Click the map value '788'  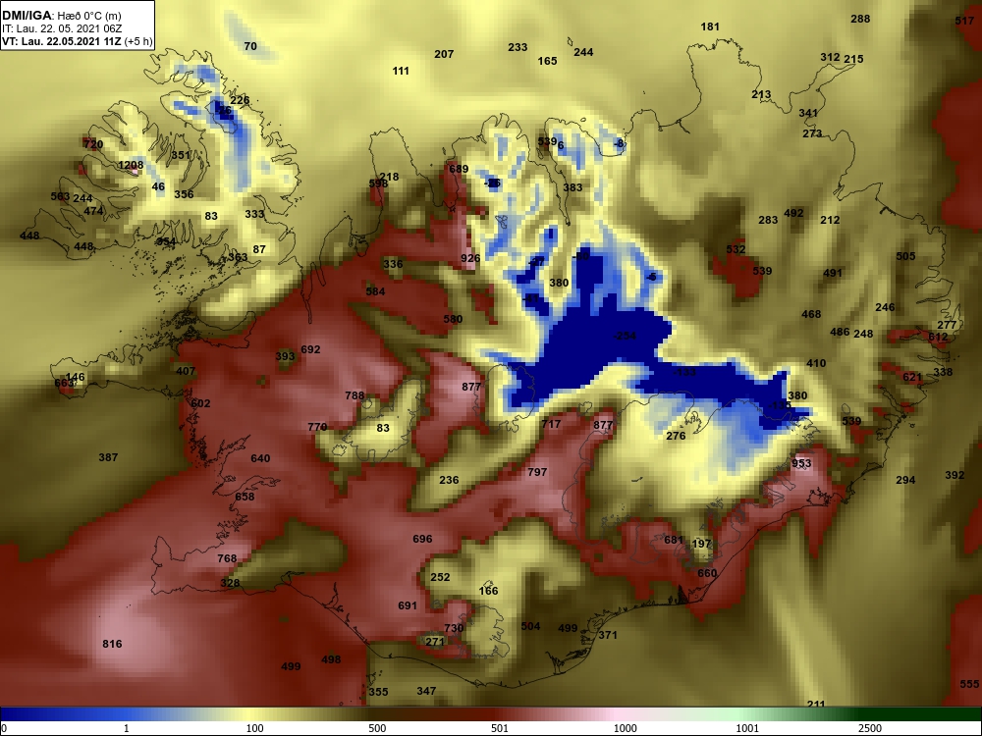click(x=355, y=395)
